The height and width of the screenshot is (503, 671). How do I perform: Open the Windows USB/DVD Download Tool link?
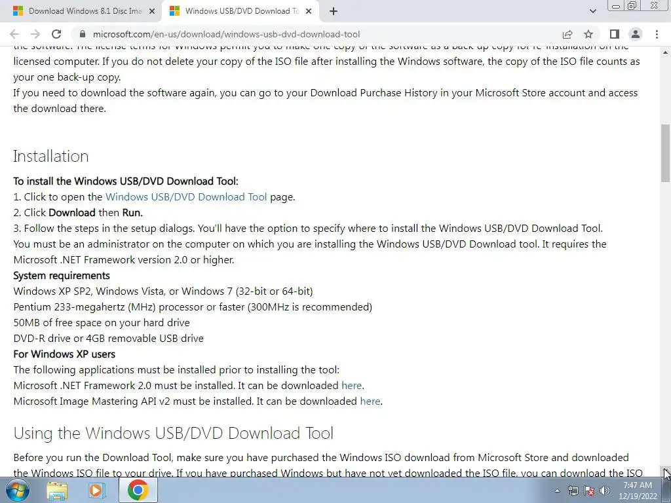pos(186,196)
